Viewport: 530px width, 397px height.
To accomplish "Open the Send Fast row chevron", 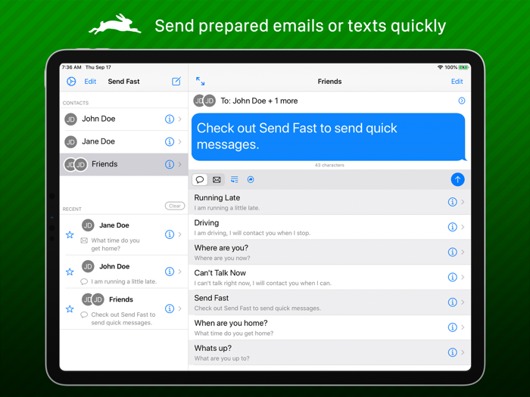I will (x=463, y=302).
